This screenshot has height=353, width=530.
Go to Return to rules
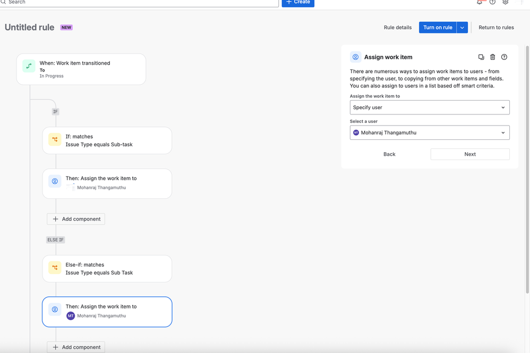pyautogui.click(x=496, y=28)
